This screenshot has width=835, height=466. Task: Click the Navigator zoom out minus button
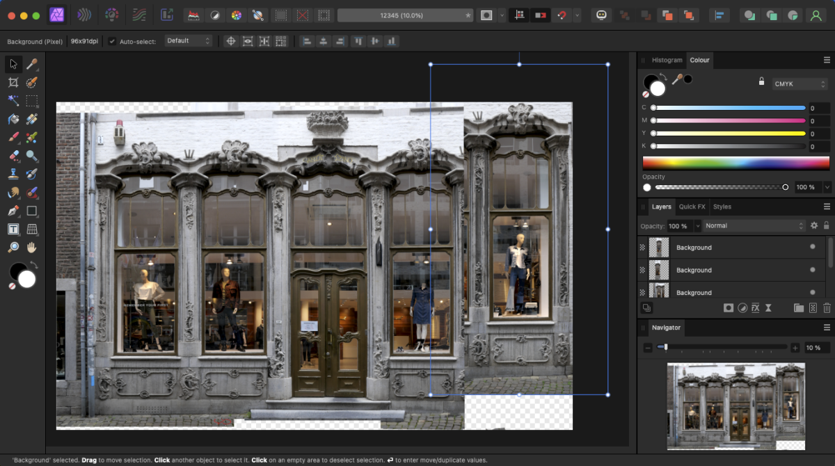tap(648, 347)
